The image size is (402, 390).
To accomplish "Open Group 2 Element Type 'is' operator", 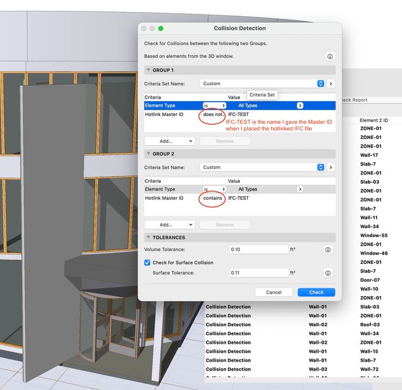I will pos(215,189).
